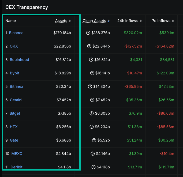Go to the Bitfinex exchange page
The image size is (183, 177).
click(x=16, y=86)
